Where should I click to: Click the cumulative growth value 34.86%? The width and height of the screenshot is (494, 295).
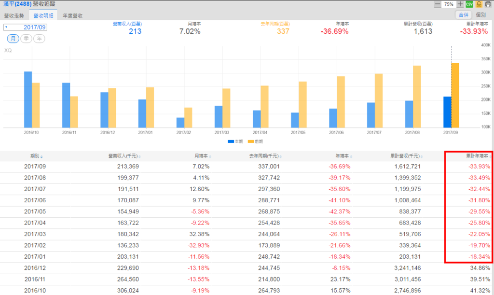click(x=480, y=268)
